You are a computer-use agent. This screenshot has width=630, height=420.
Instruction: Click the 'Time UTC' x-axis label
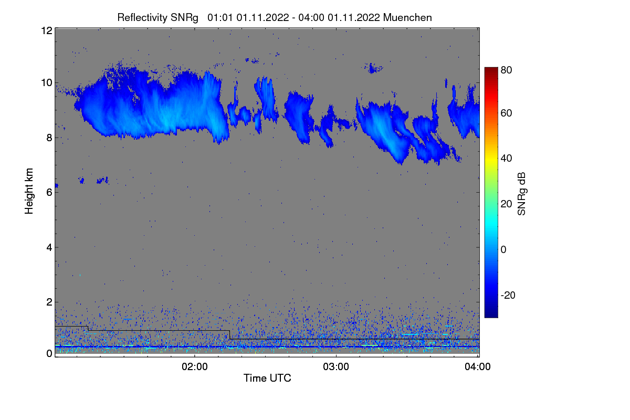267,378
